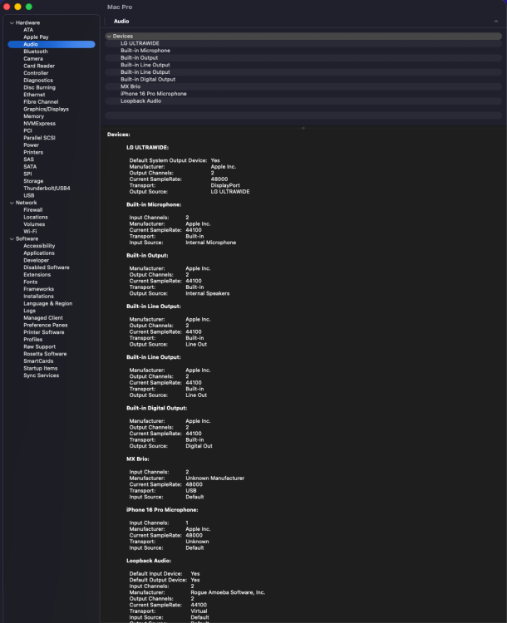Open Ethernet hardware info
Image resolution: width=507 pixels, height=623 pixels.
34,95
